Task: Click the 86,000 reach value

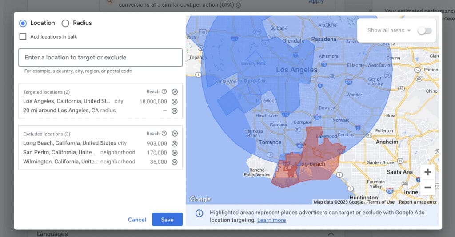Action: pos(159,162)
